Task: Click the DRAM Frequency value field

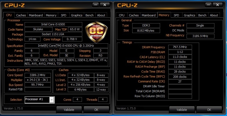Action: pos(180,47)
